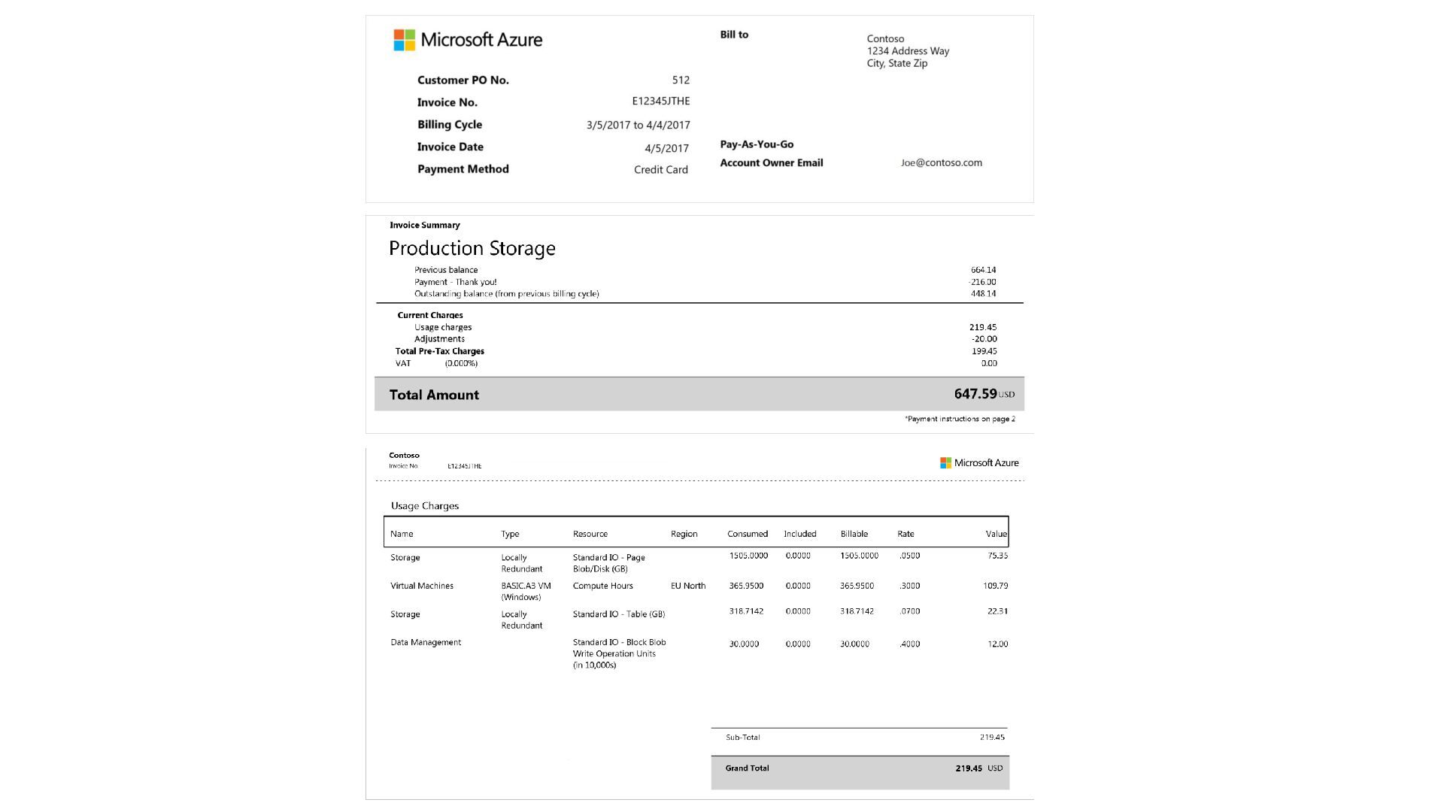The width and height of the screenshot is (1444, 812).
Task: Click BASIC.A3 VM (Windows) type cell
Action: point(526,592)
